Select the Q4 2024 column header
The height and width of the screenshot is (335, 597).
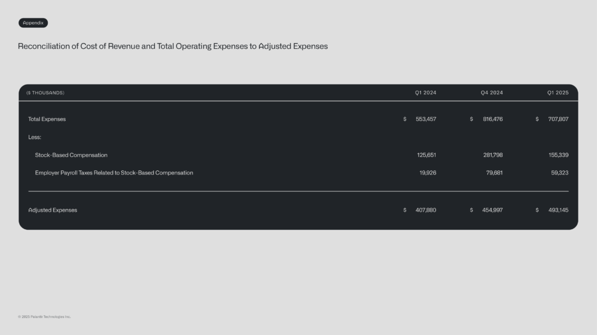pos(491,92)
